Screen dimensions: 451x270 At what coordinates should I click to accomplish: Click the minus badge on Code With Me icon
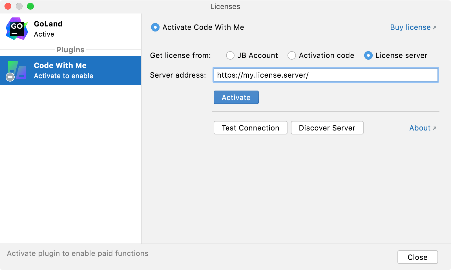click(x=10, y=76)
